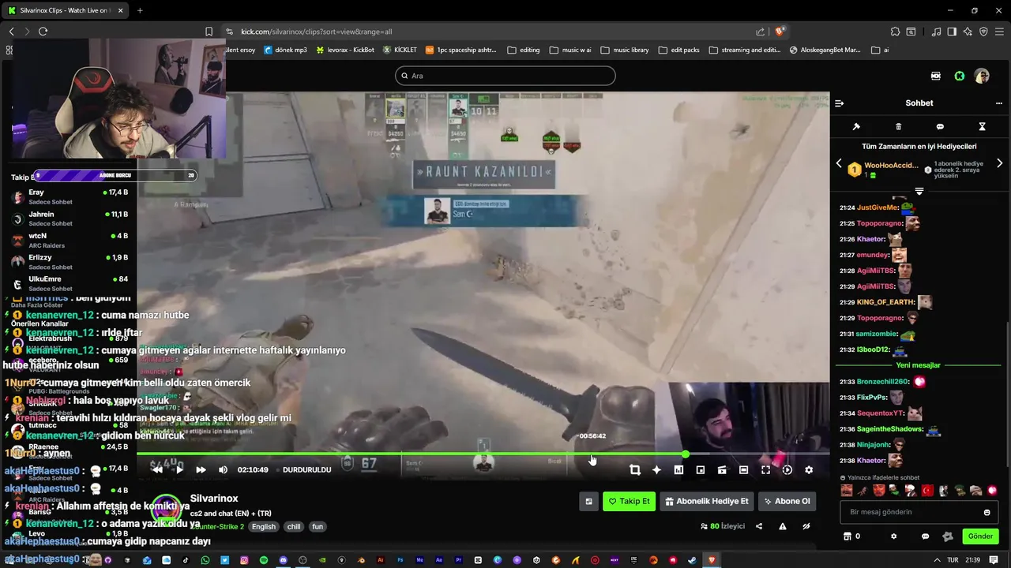Click the playback speed icon

tap(787, 469)
